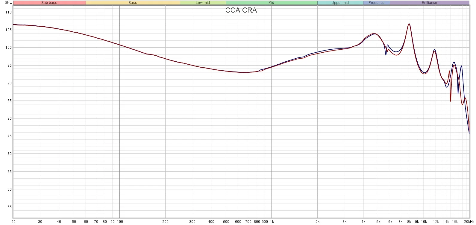Select the 800 frequency axis label
The width and height of the screenshot is (476, 225).
click(257, 222)
